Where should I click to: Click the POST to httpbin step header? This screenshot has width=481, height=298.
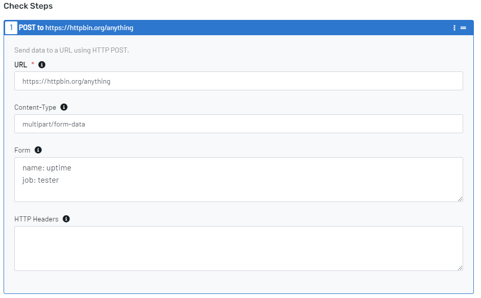(238, 28)
